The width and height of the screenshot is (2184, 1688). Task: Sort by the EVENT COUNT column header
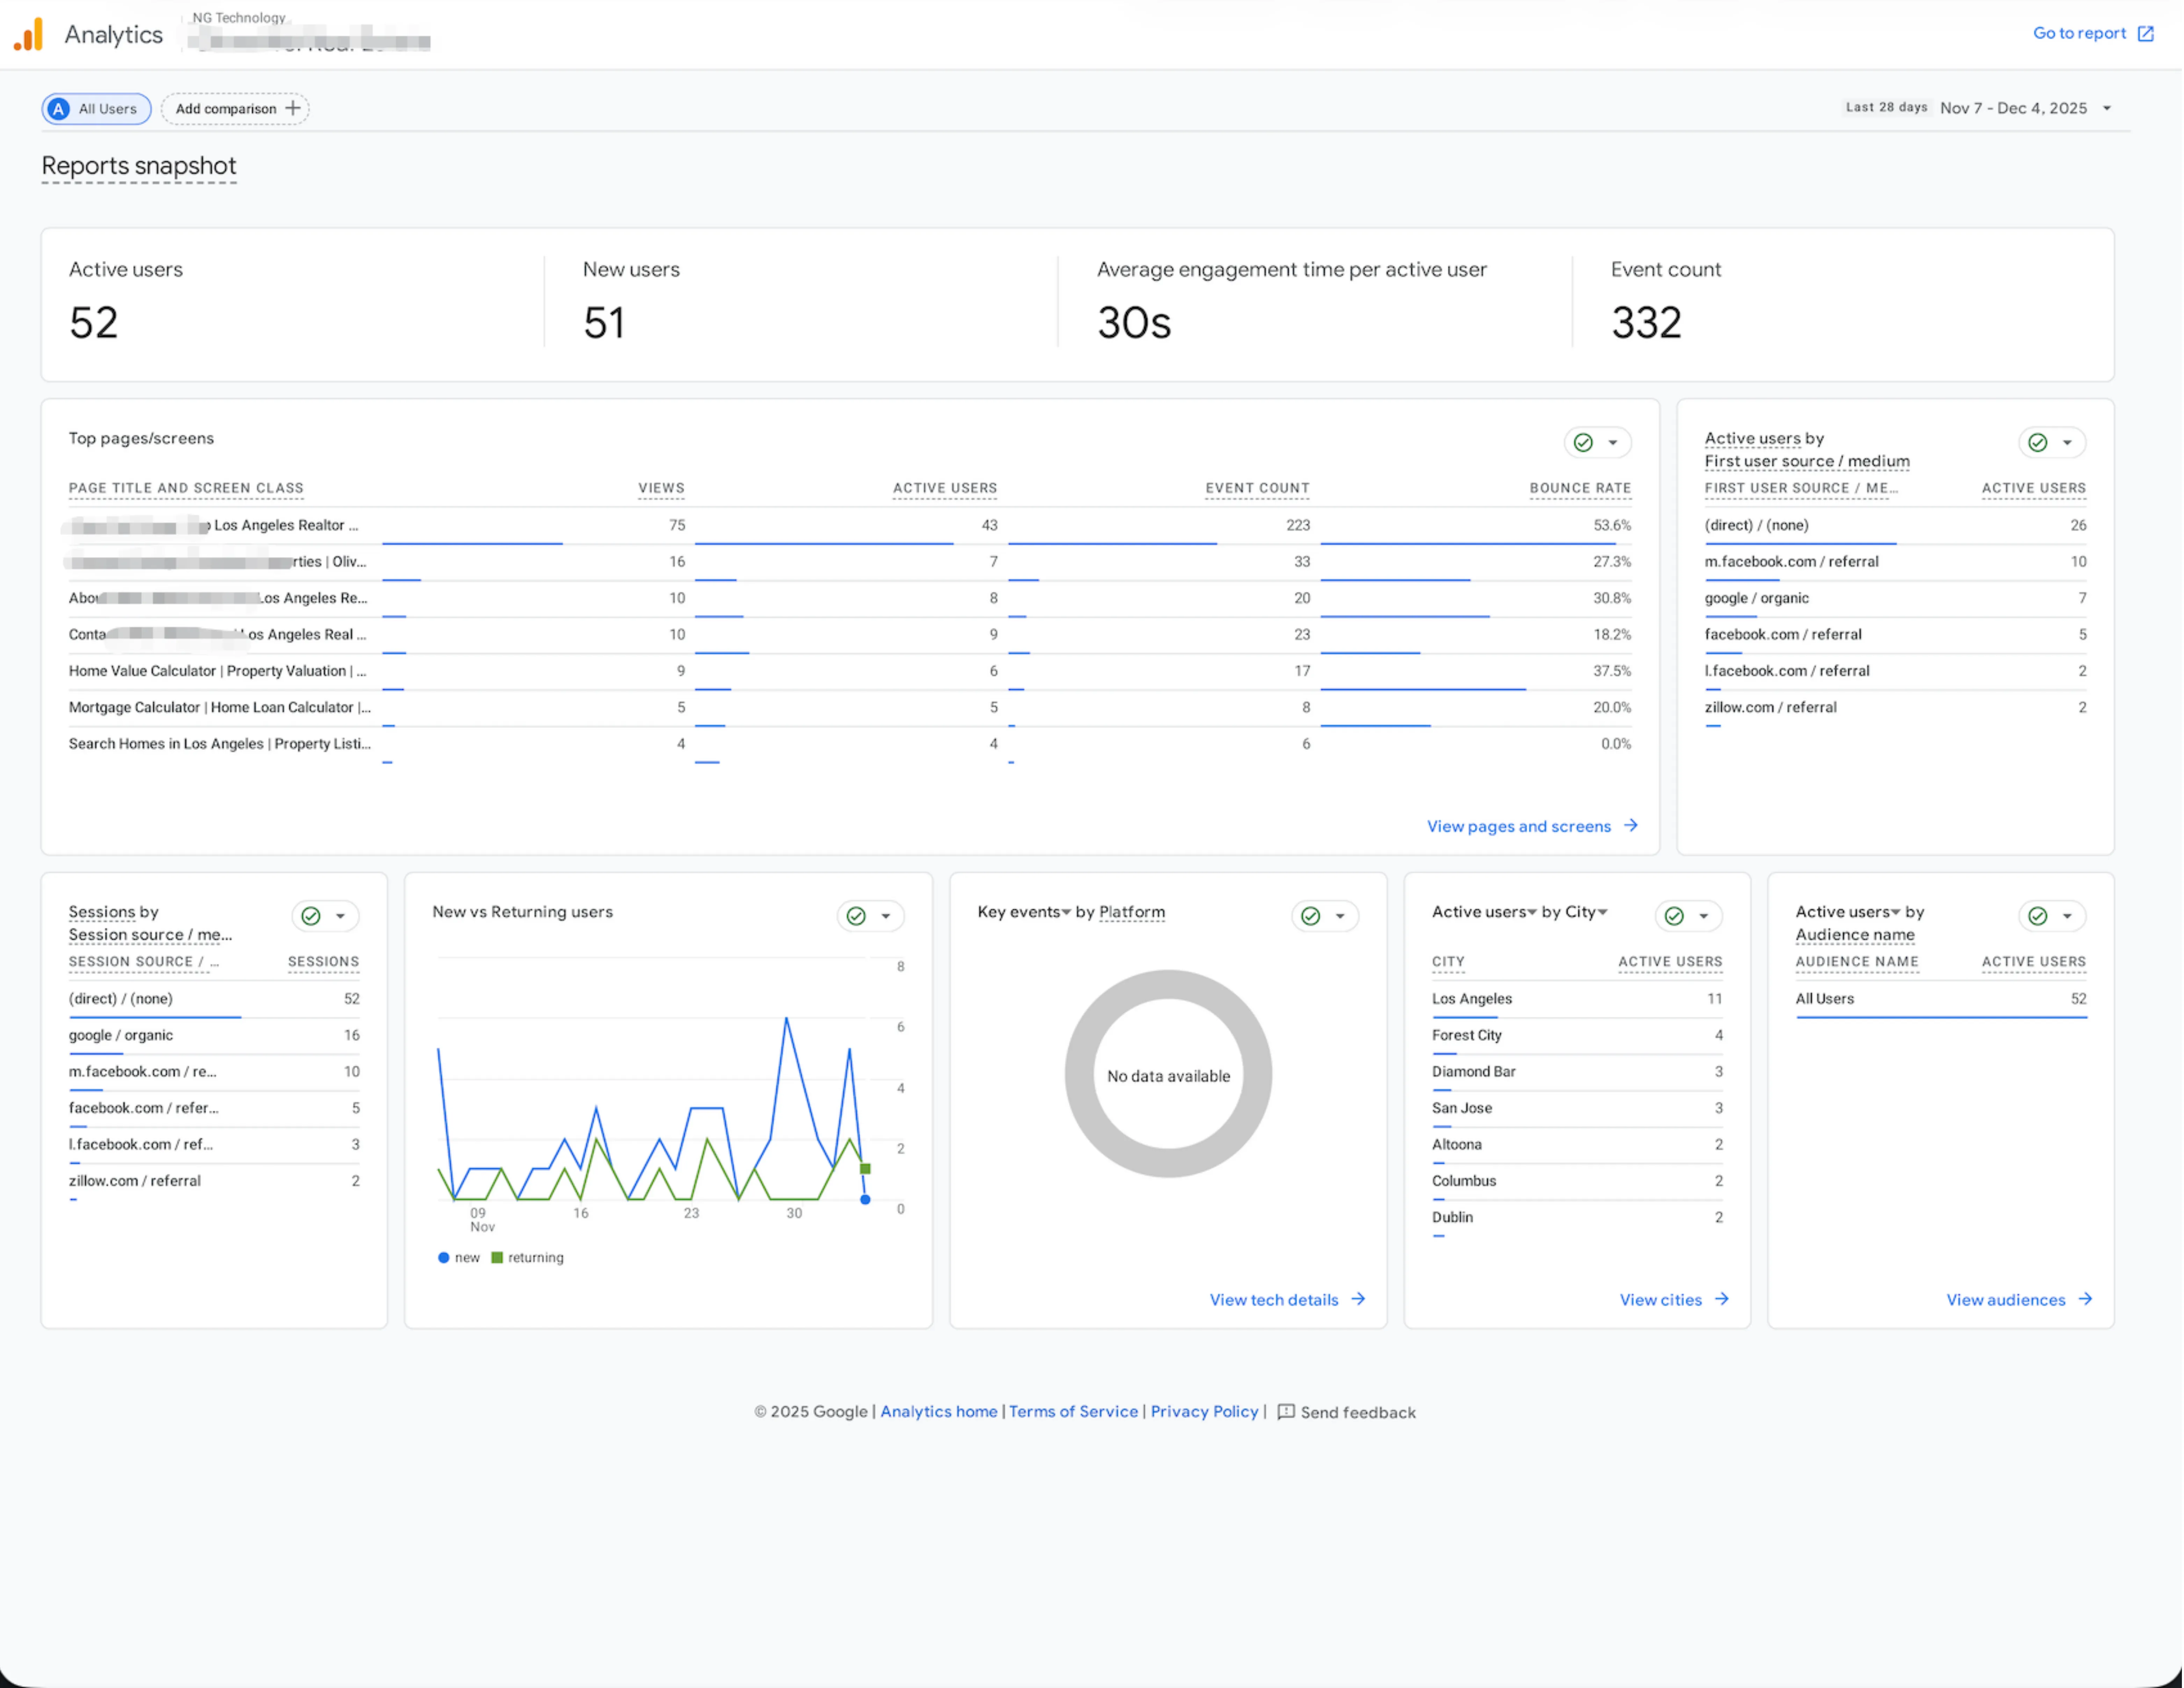pyautogui.click(x=1257, y=488)
